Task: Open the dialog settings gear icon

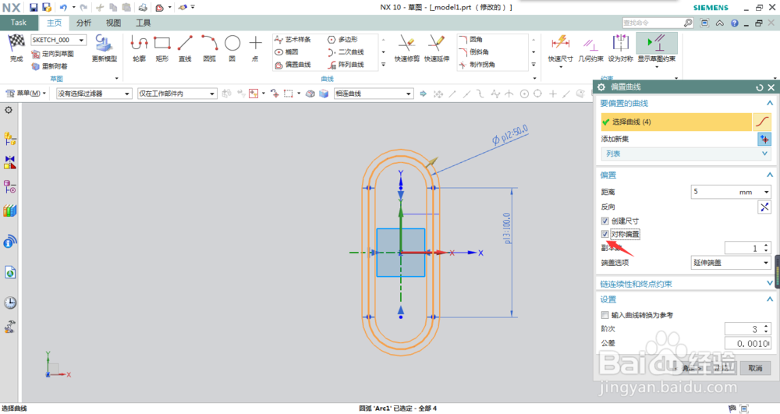Action: coord(601,87)
